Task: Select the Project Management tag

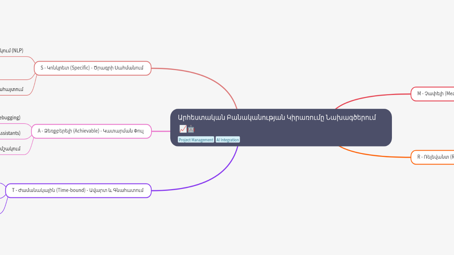Action: point(196,140)
